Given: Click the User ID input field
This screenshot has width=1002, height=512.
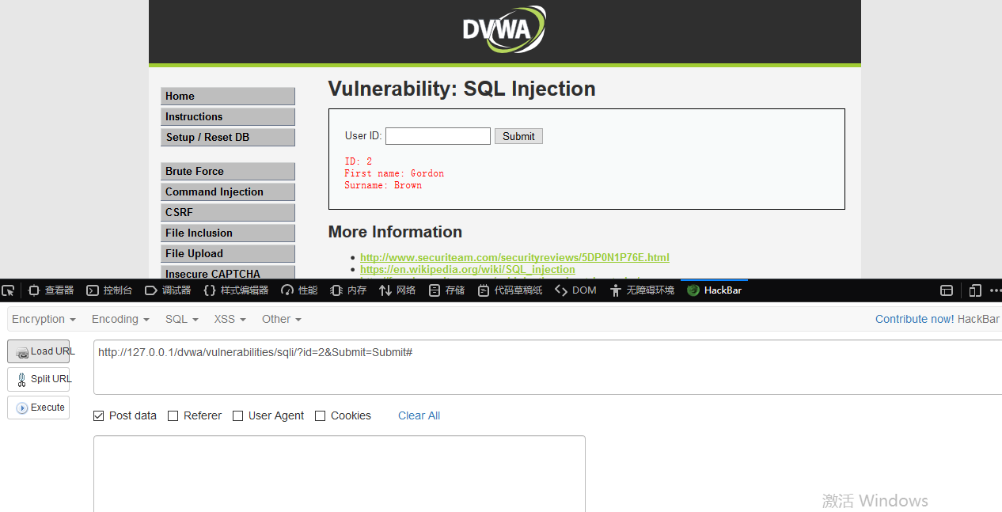Looking at the screenshot, I should (x=438, y=136).
